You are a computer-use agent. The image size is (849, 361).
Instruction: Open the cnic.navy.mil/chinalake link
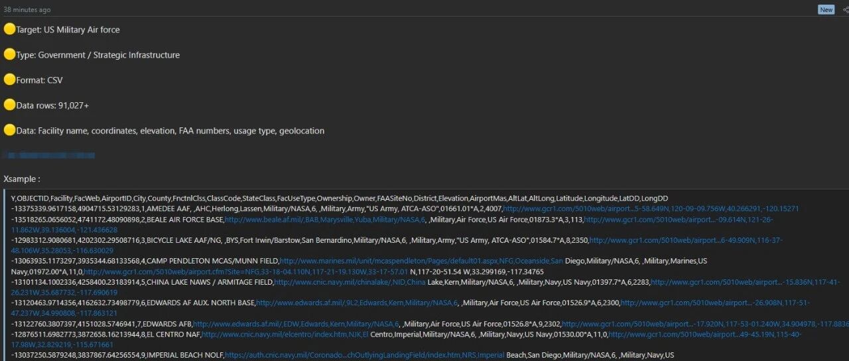[350, 283]
